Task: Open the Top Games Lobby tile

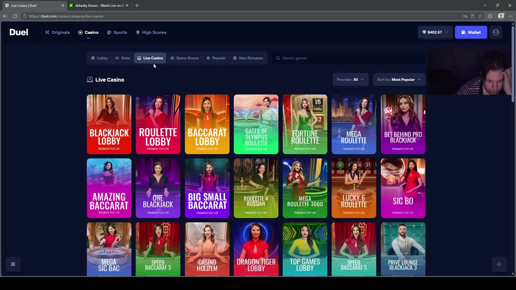Action: pos(305,249)
